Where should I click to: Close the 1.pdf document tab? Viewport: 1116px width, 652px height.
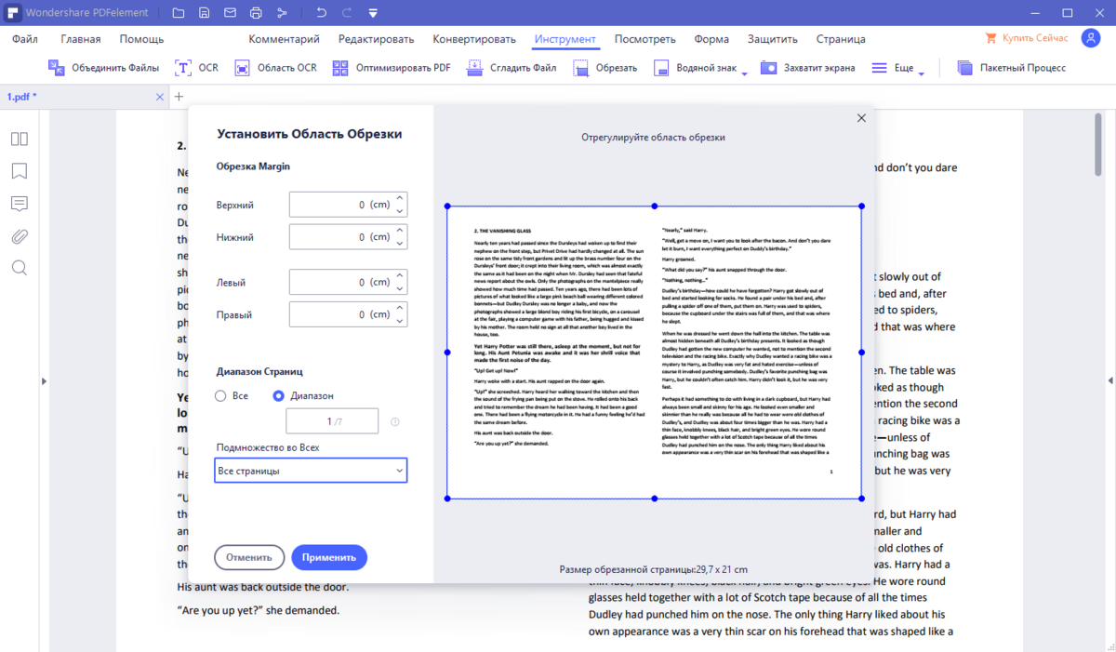pos(159,97)
